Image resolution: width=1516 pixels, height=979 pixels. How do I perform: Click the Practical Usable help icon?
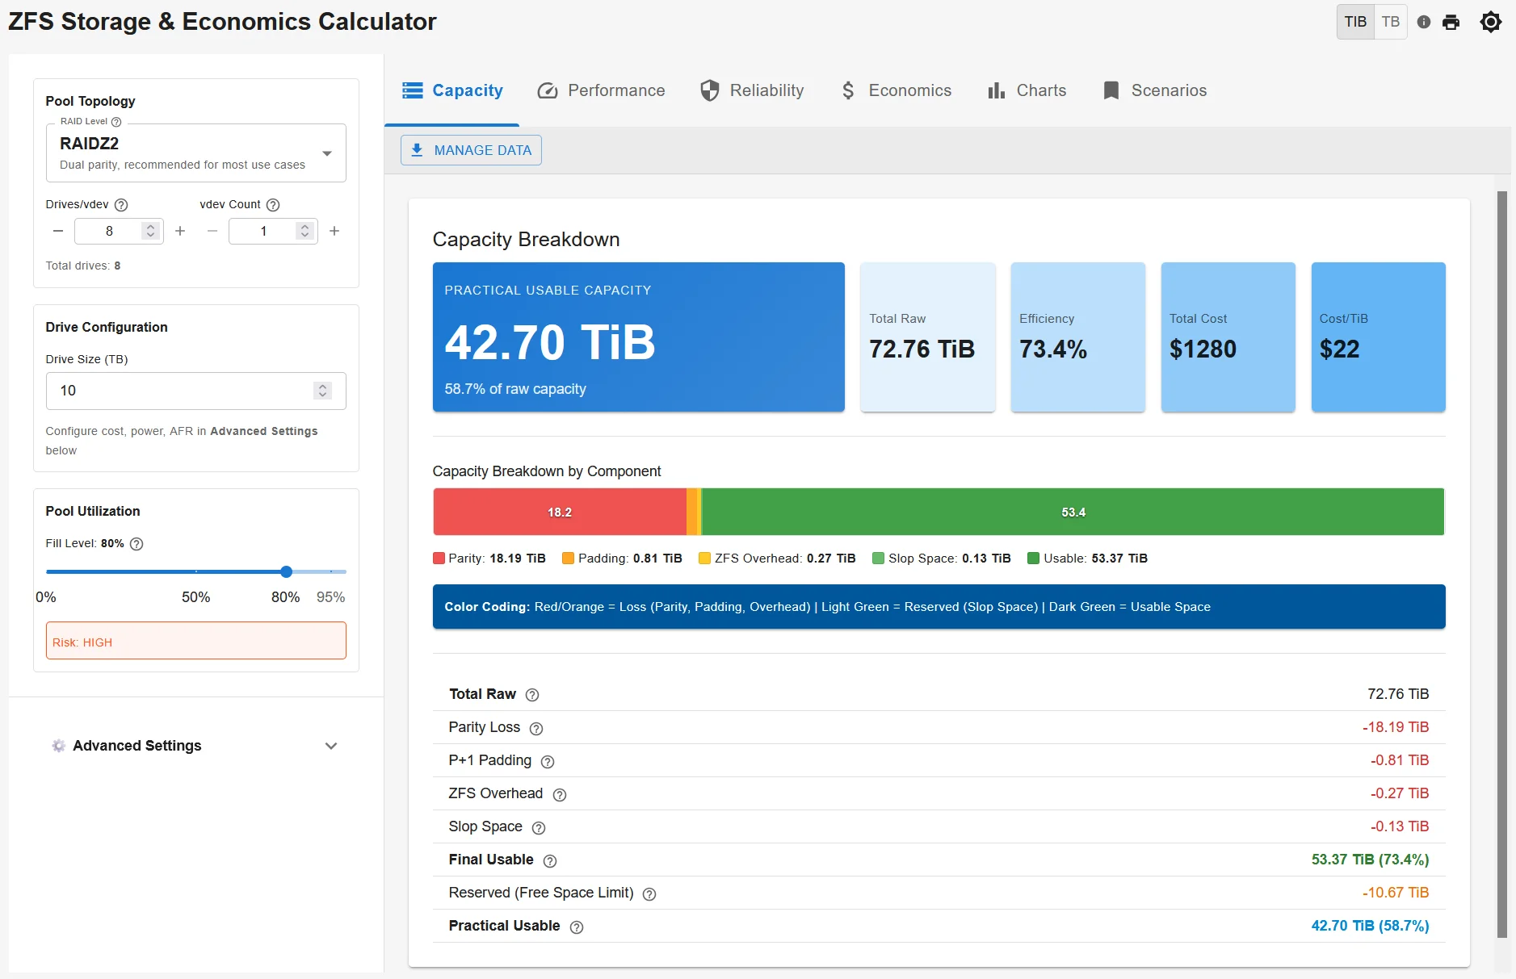577,927
